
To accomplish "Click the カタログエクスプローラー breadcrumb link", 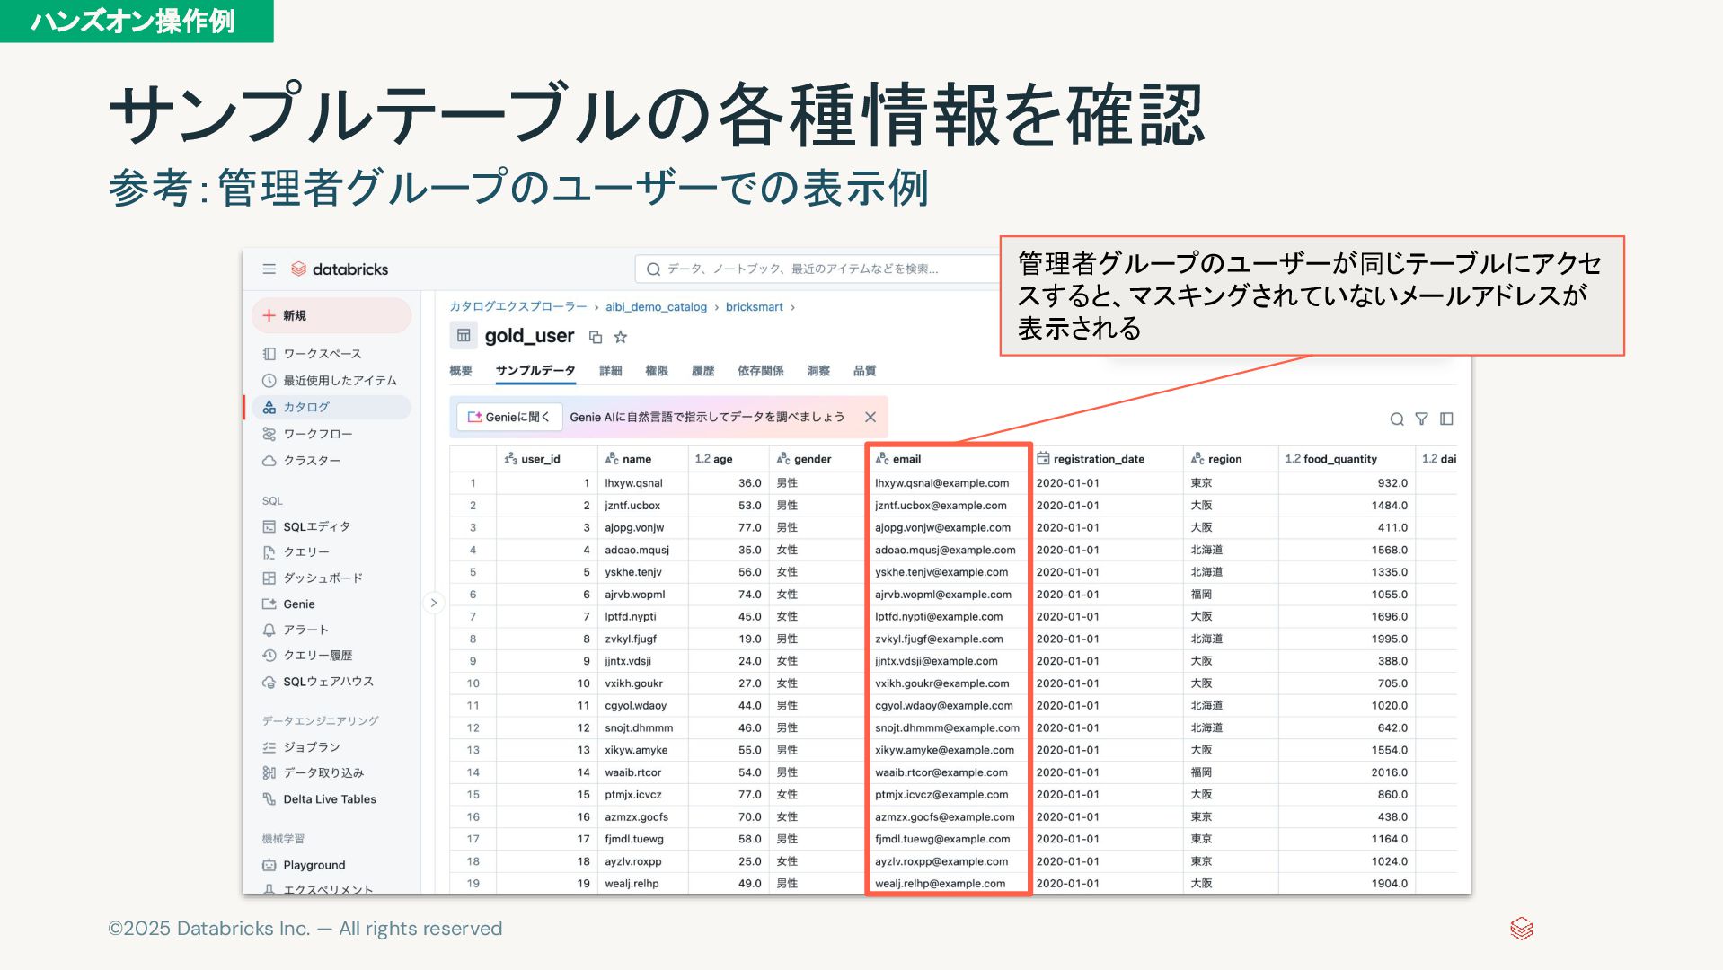I will tap(517, 307).
